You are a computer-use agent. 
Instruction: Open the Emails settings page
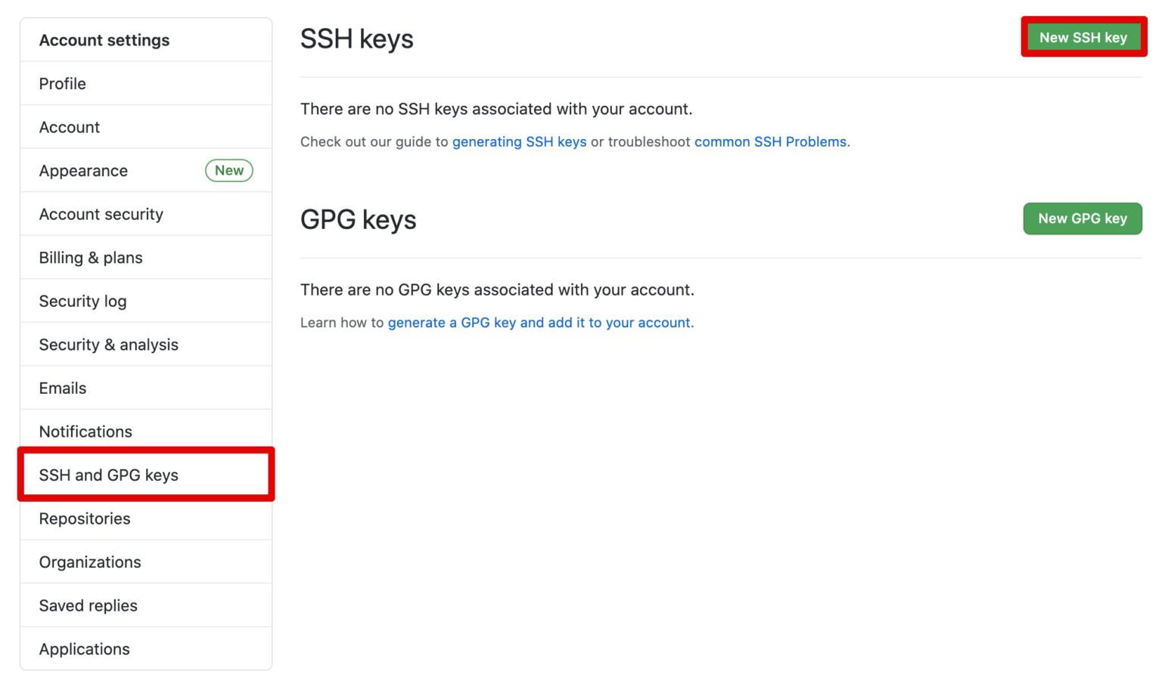(63, 388)
